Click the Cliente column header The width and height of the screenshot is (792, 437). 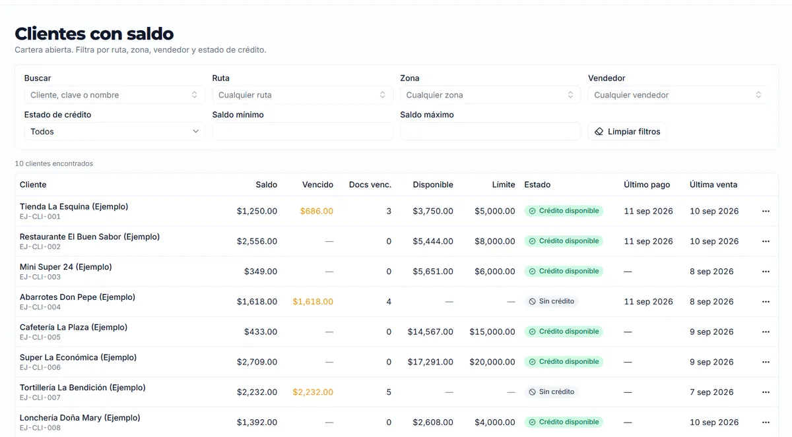click(33, 185)
